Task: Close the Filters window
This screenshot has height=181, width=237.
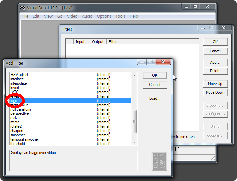Action: 224,28
